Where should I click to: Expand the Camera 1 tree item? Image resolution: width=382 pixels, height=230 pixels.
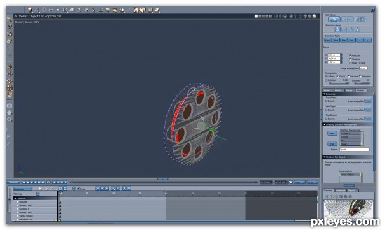click(x=18, y=209)
